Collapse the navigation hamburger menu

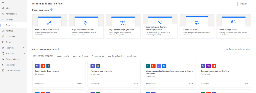(3, 3)
